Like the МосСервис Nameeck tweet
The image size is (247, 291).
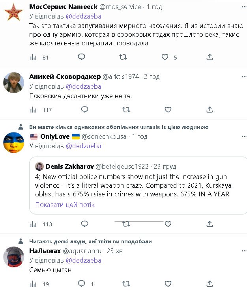click(x=165, y=57)
